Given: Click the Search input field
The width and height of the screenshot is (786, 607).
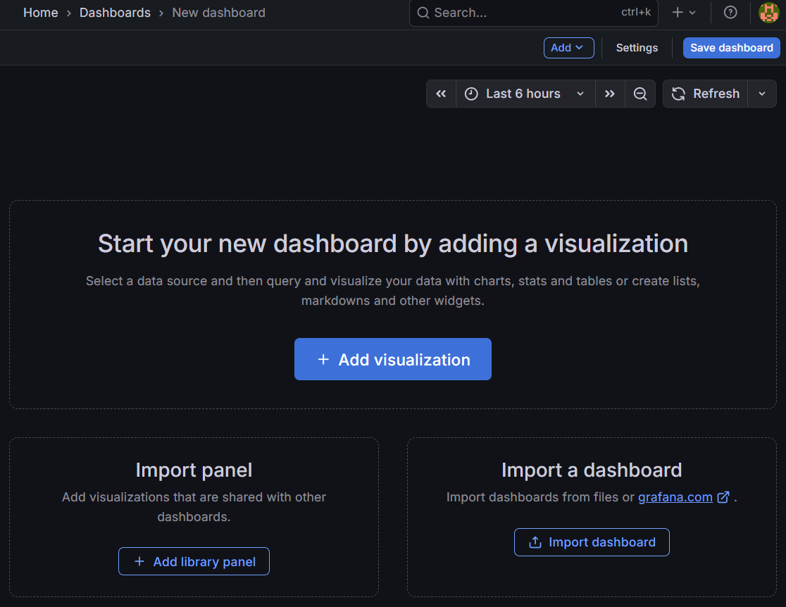Looking at the screenshot, I should click(493, 13).
